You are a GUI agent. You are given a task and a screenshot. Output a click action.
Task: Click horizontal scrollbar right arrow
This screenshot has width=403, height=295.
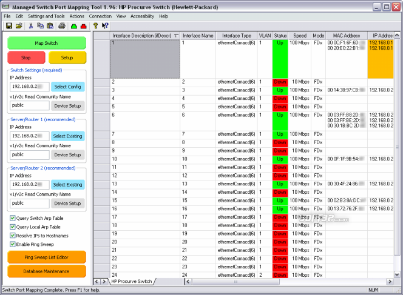390,282
